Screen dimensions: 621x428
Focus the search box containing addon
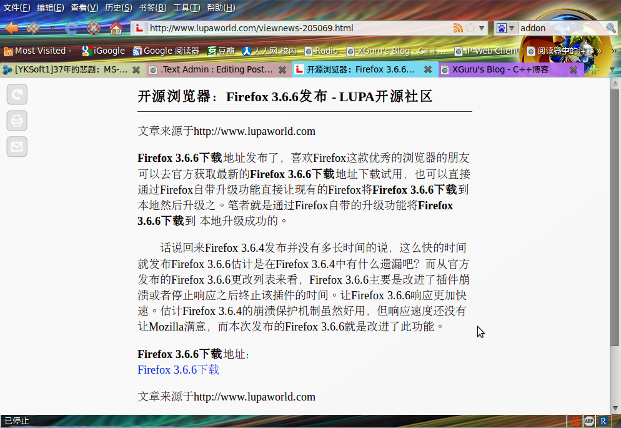(x=562, y=28)
